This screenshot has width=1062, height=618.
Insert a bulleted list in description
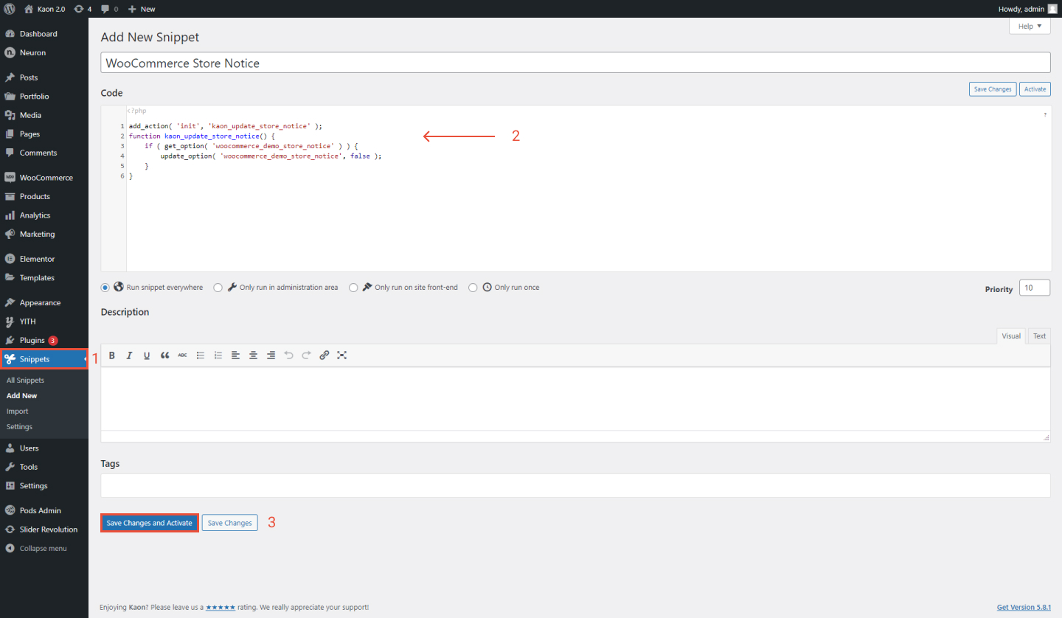[200, 355]
